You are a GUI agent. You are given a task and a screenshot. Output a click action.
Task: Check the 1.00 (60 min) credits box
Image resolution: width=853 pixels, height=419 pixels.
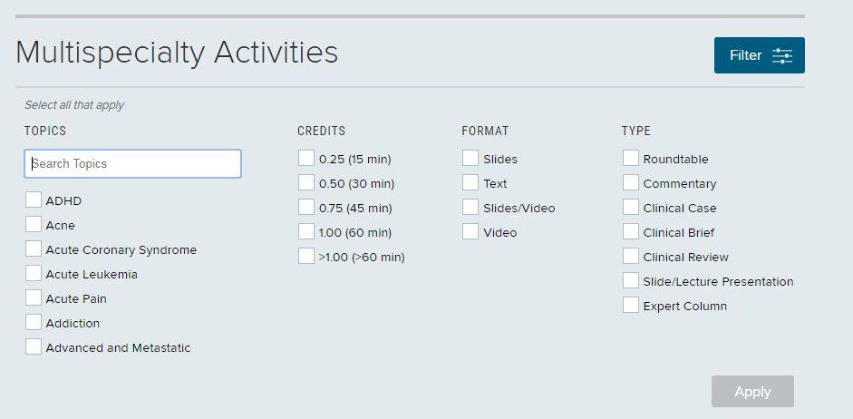306,232
